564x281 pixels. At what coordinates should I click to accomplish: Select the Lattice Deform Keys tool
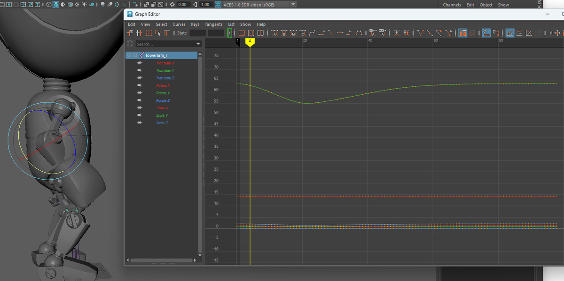pyautogui.click(x=149, y=33)
